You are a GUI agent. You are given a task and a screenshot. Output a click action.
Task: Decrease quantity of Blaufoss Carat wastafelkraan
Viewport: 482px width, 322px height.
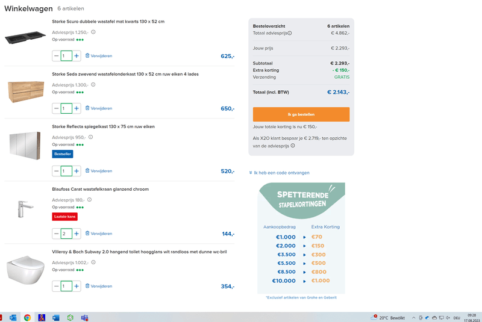point(56,234)
